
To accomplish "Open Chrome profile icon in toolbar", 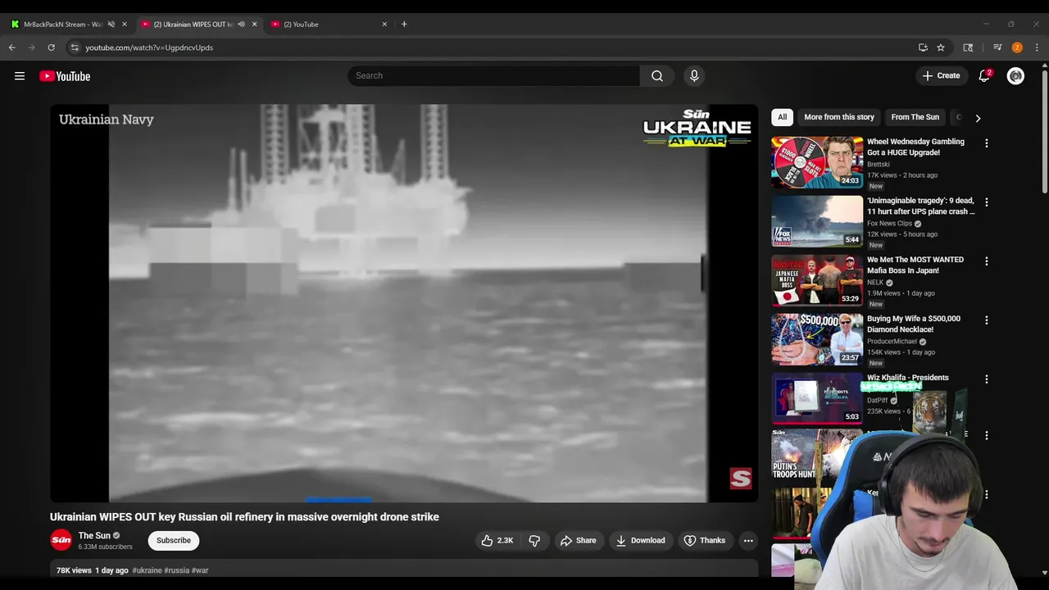I will [1017, 48].
